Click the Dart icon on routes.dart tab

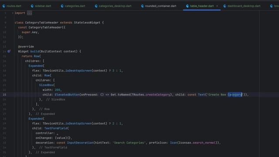(4, 6)
